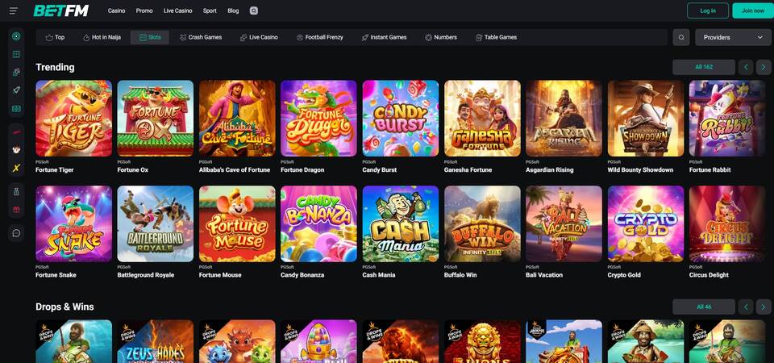Open the rocket sidebar icon
The height and width of the screenshot is (363, 774).
[x=16, y=90]
